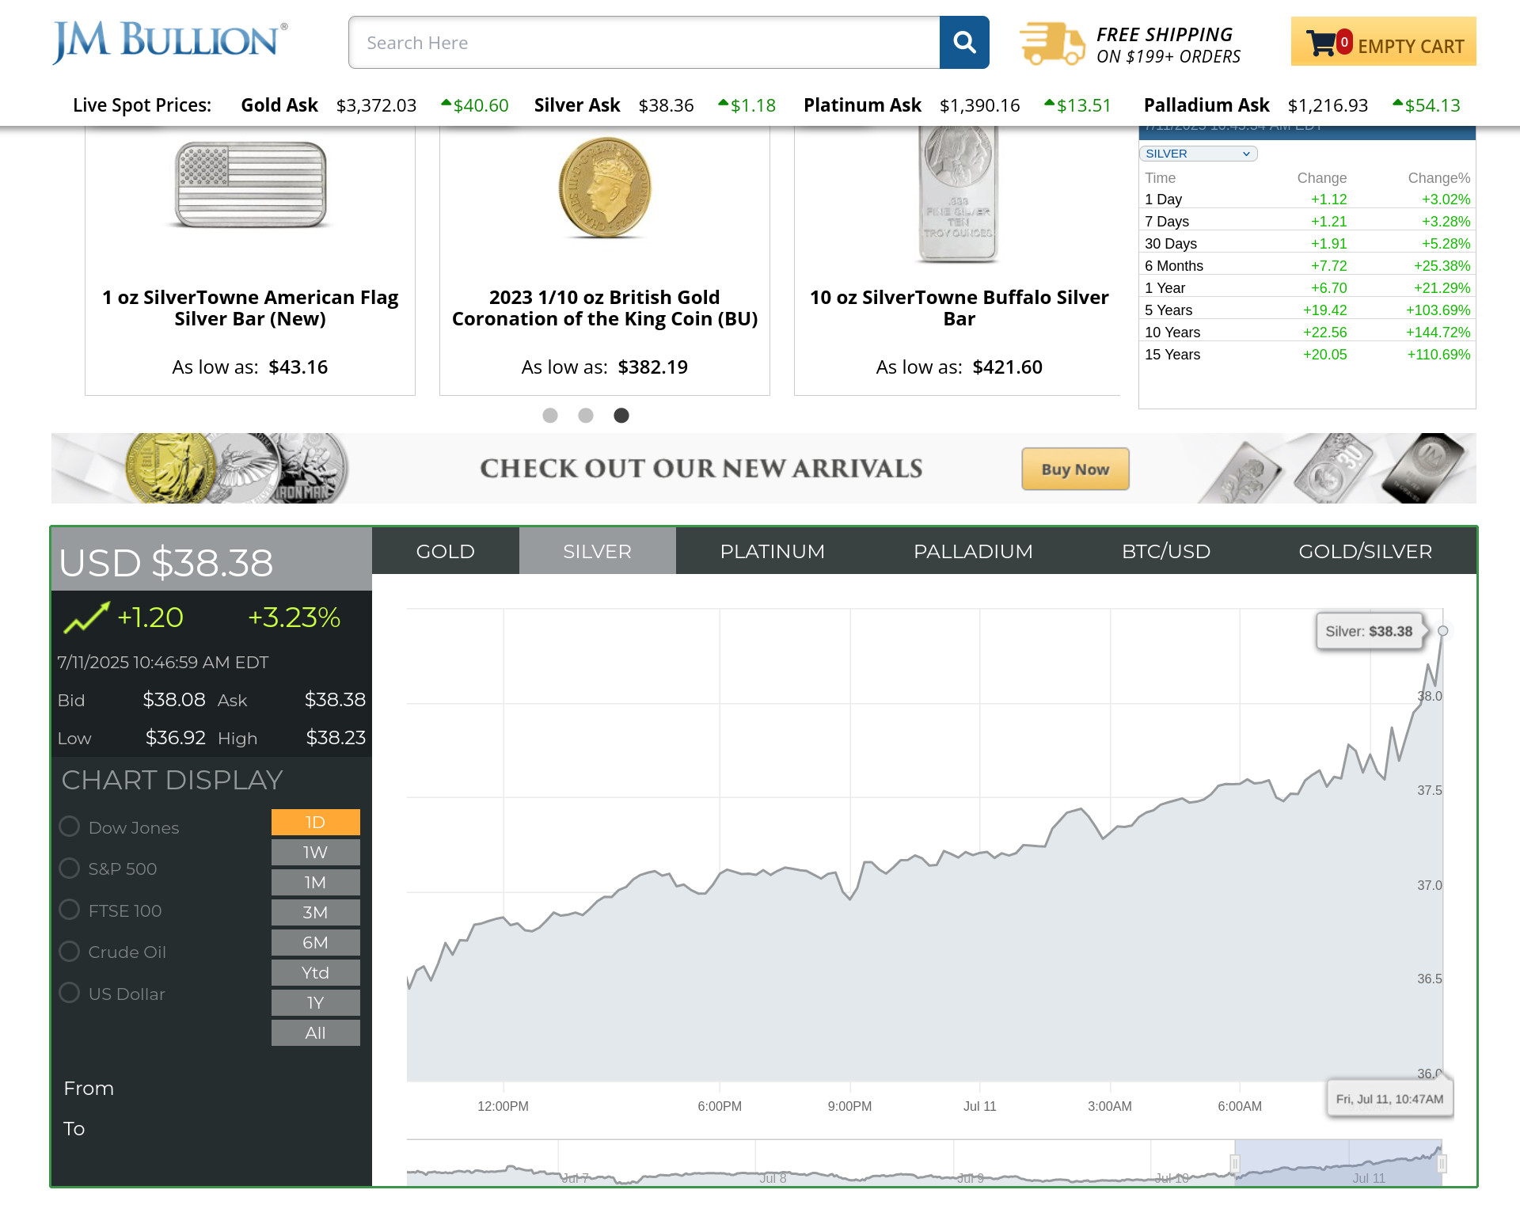Click the highlighted navigator range selection
This screenshot has height=1224, width=1520.
[x=1338, y=1162]
